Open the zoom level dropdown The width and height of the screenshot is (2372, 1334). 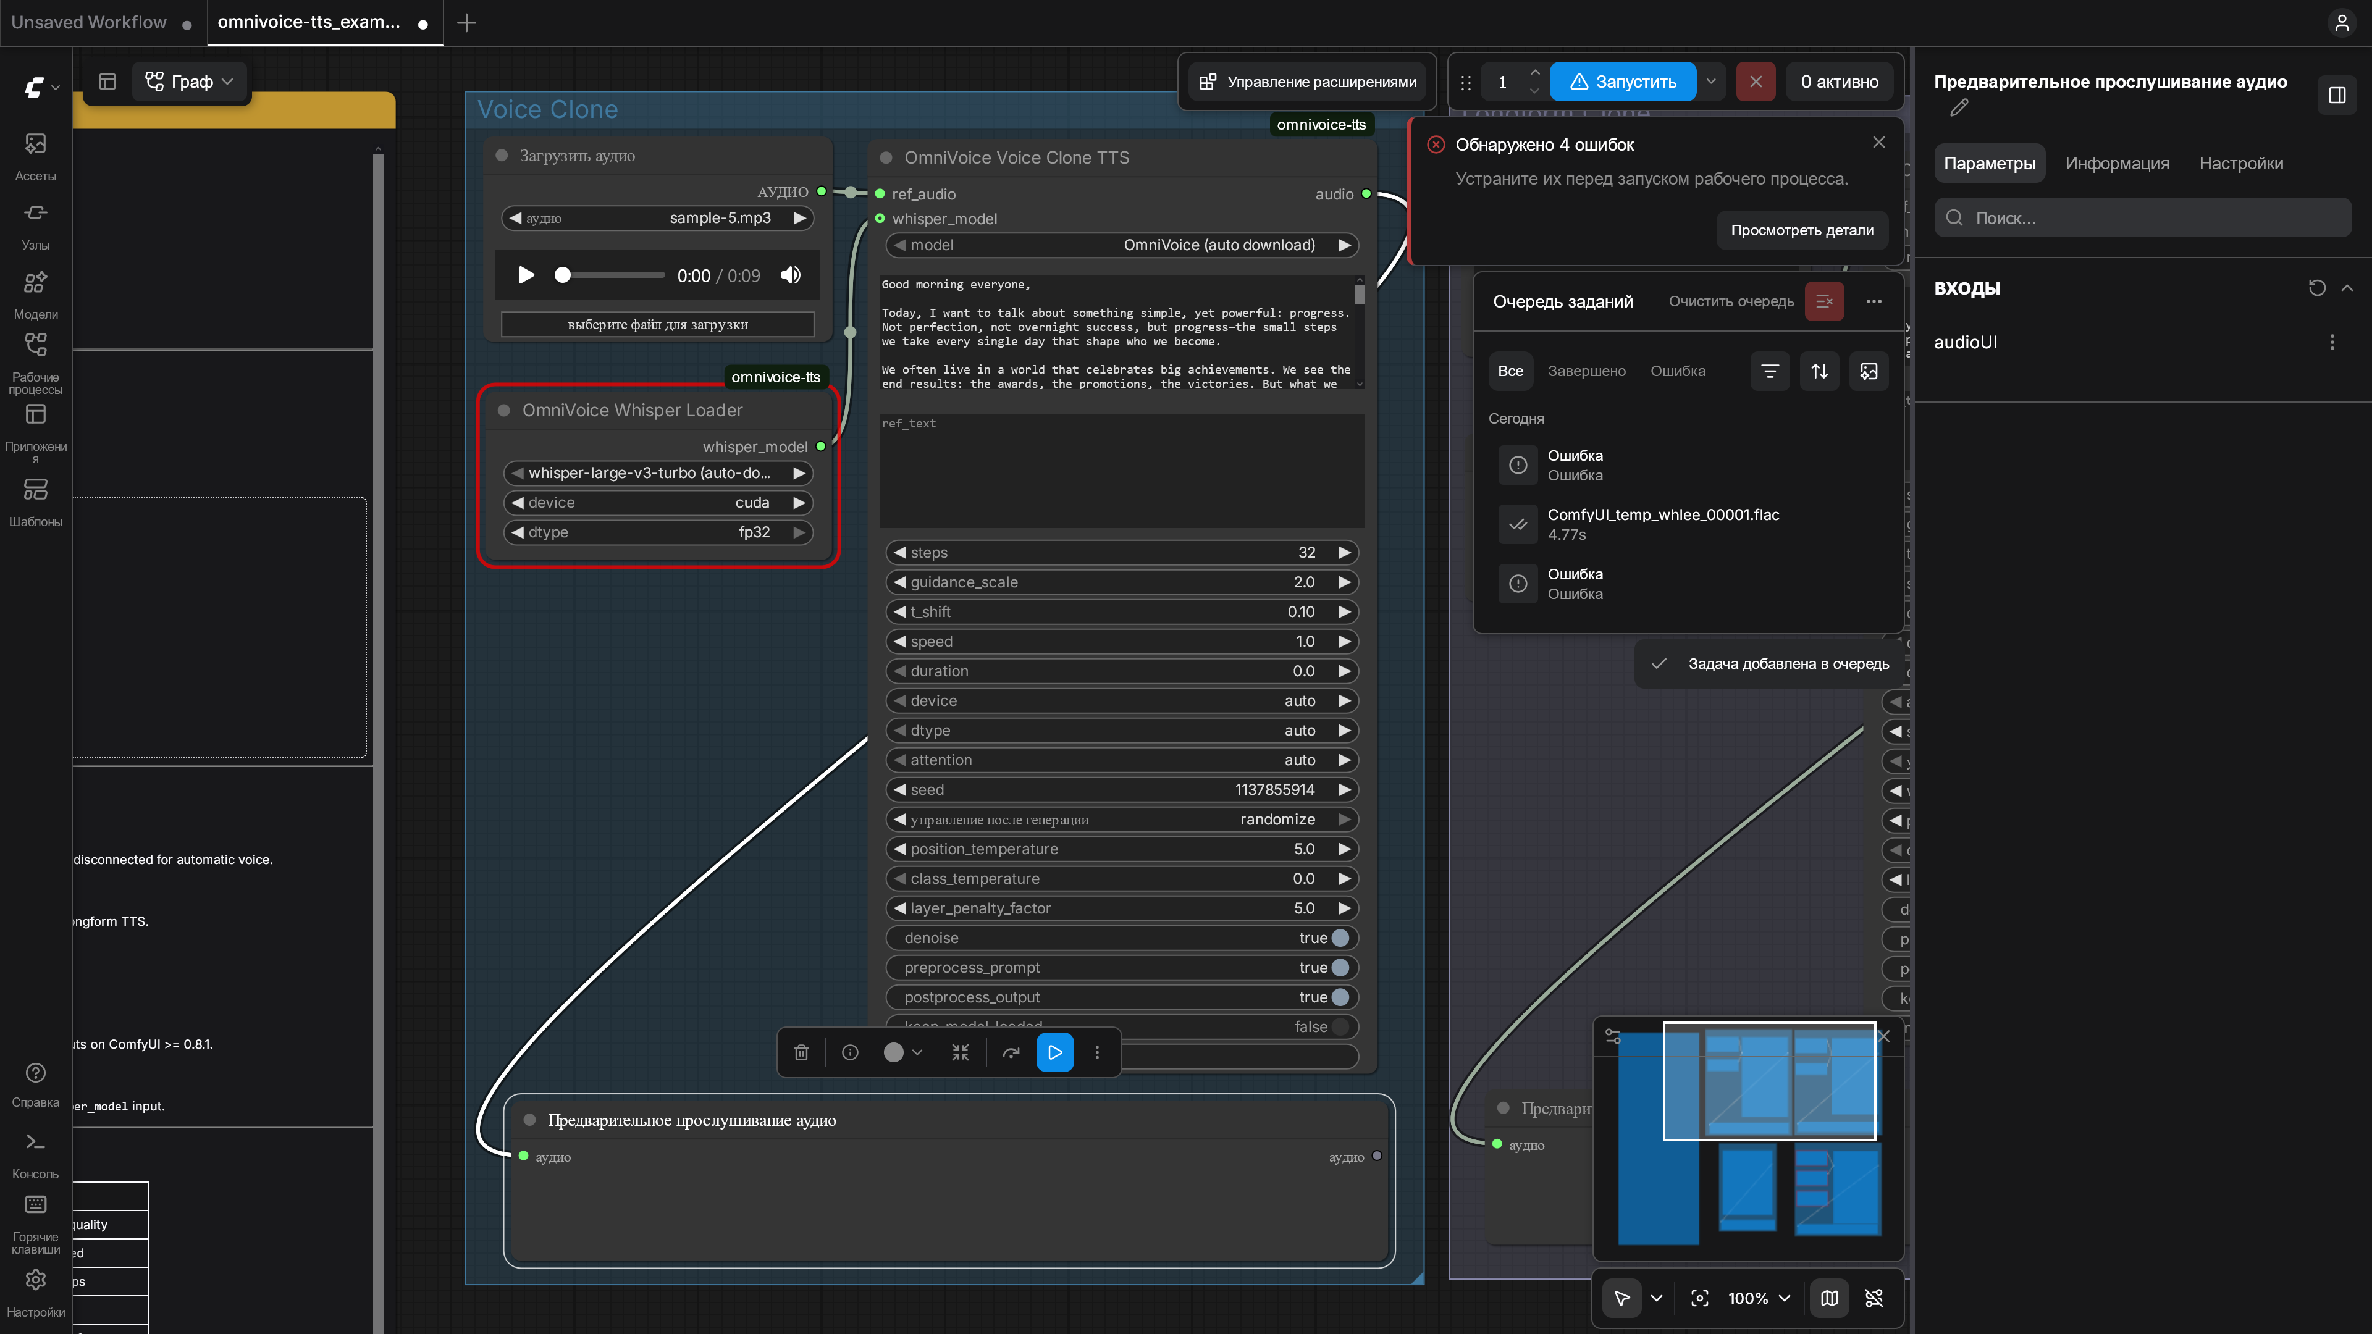[x=1759, y=1298]
